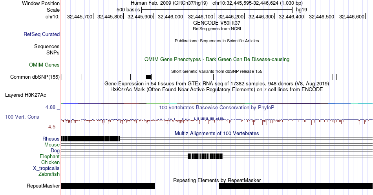
Task: Click the RefSeq genes from NCBI title
Action: pos(217,29)
